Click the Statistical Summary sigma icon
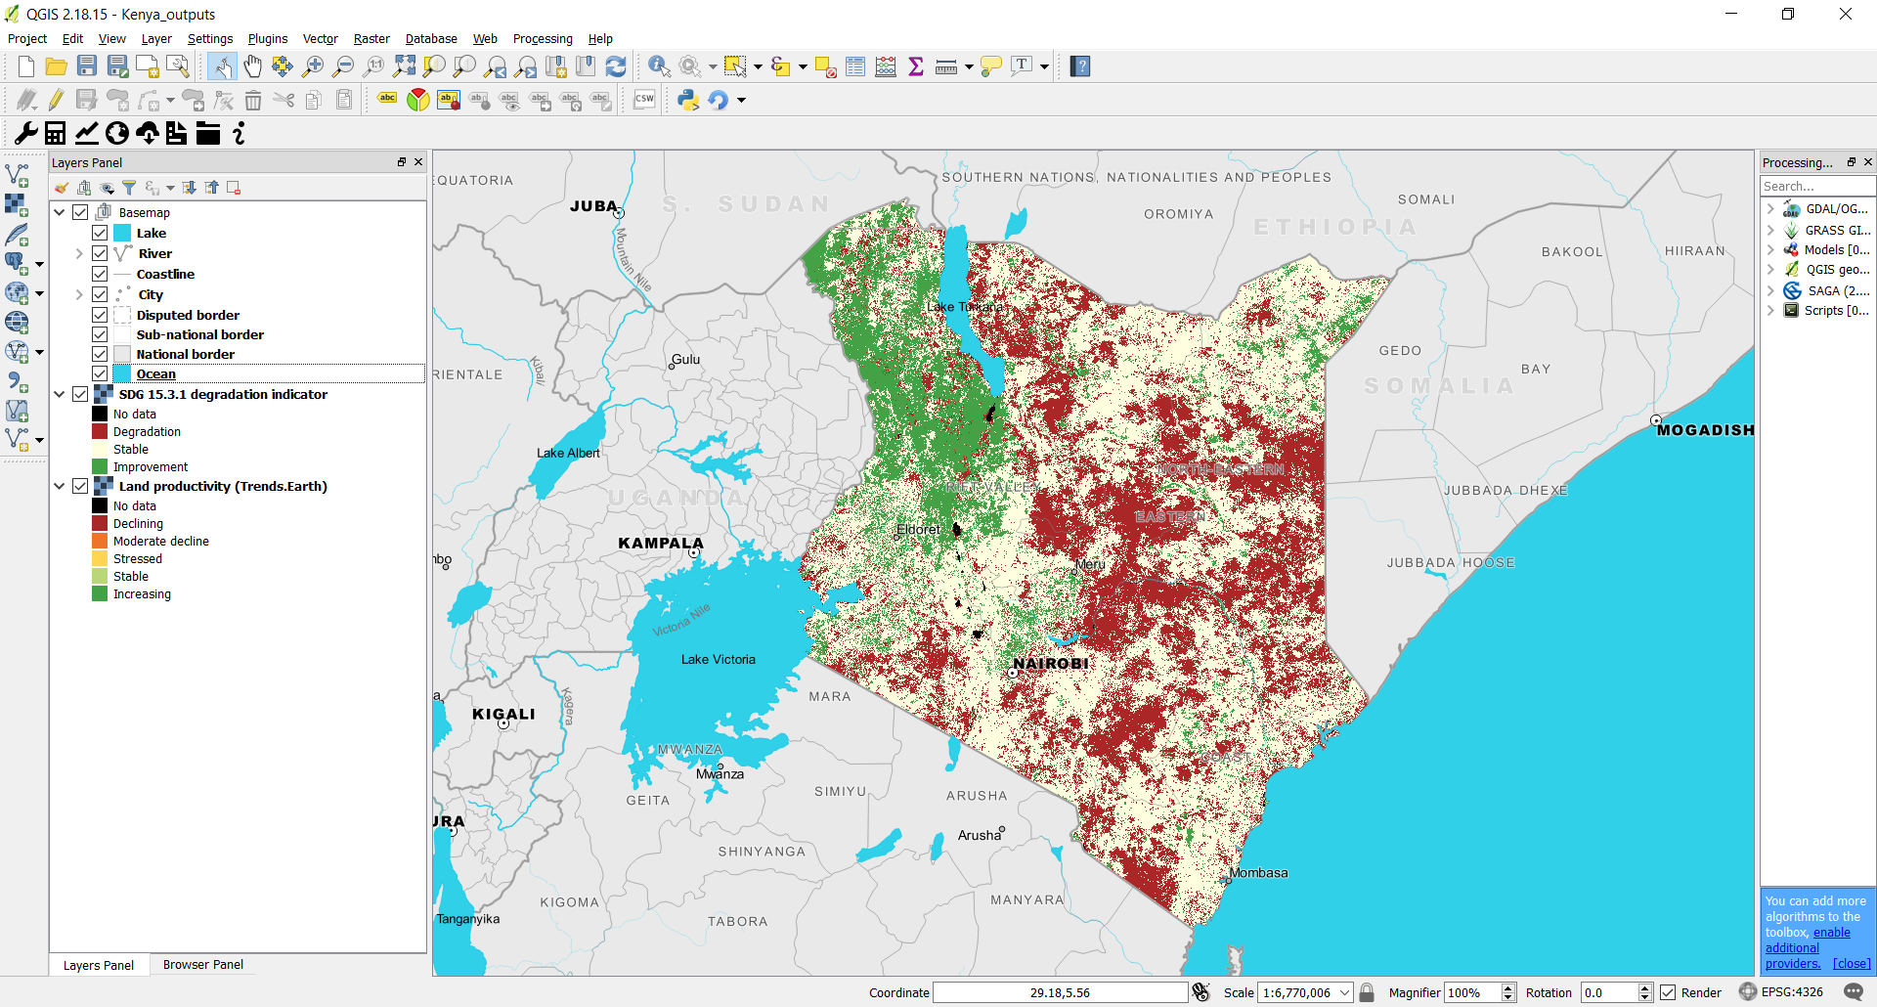 pos(916,66)
